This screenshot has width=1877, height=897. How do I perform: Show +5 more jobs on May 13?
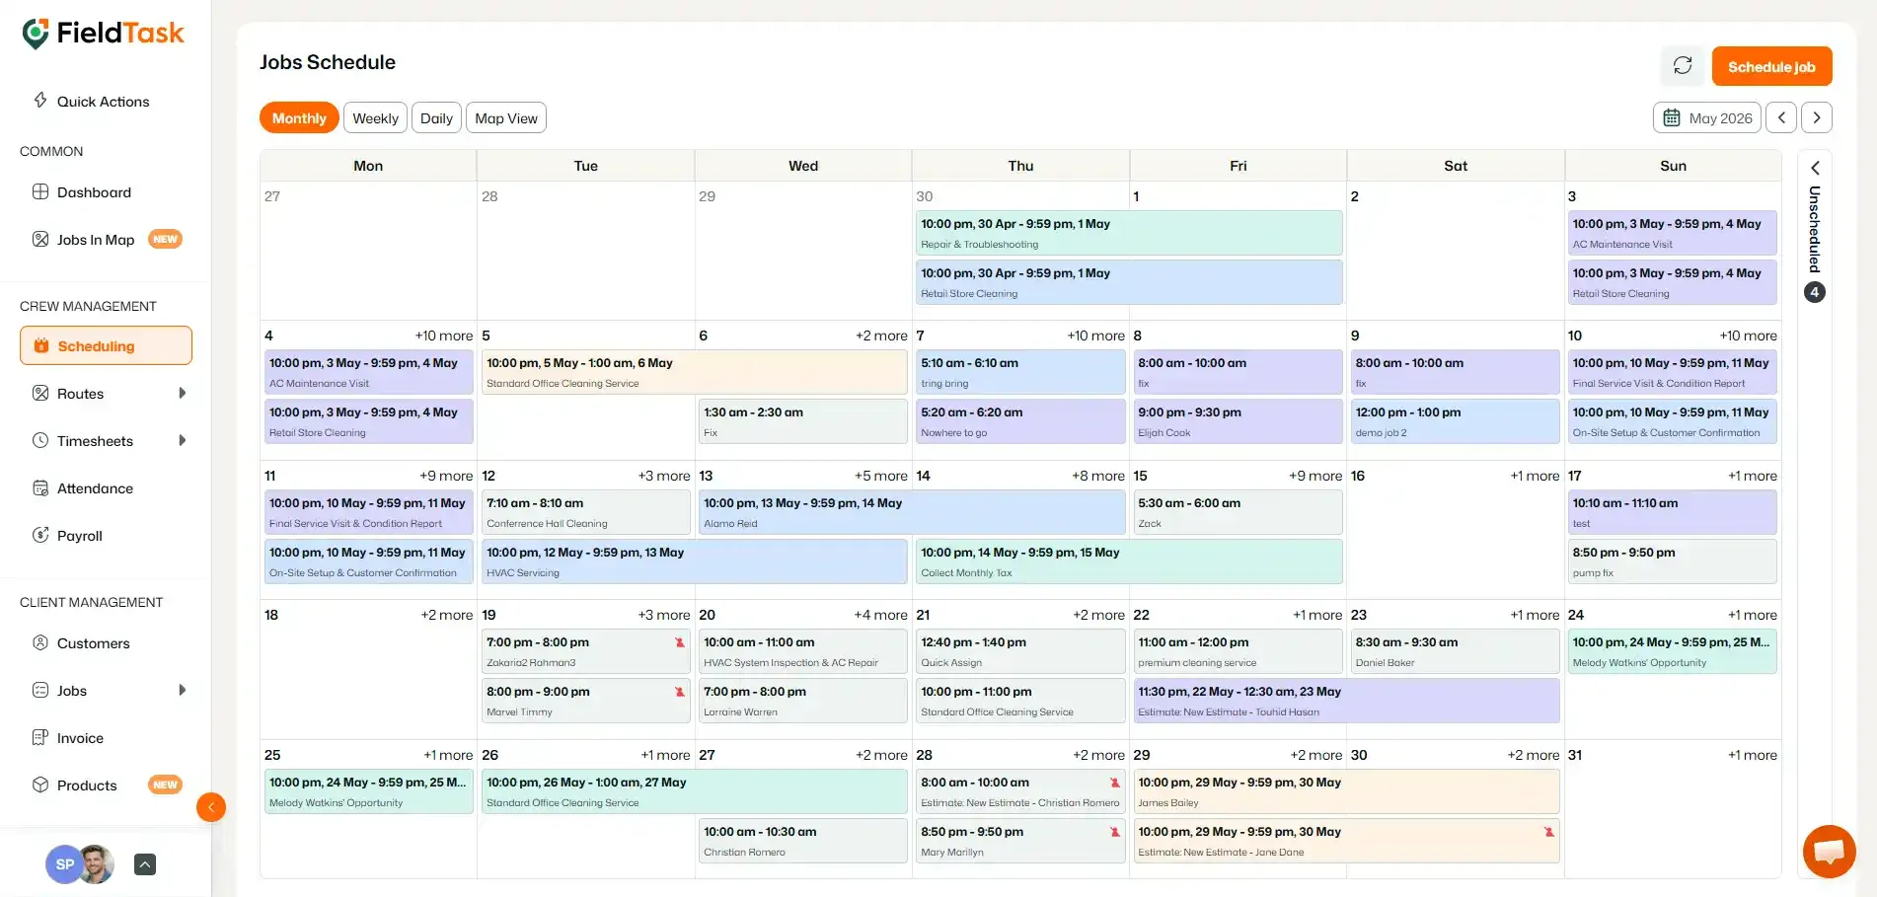(880, 476)
